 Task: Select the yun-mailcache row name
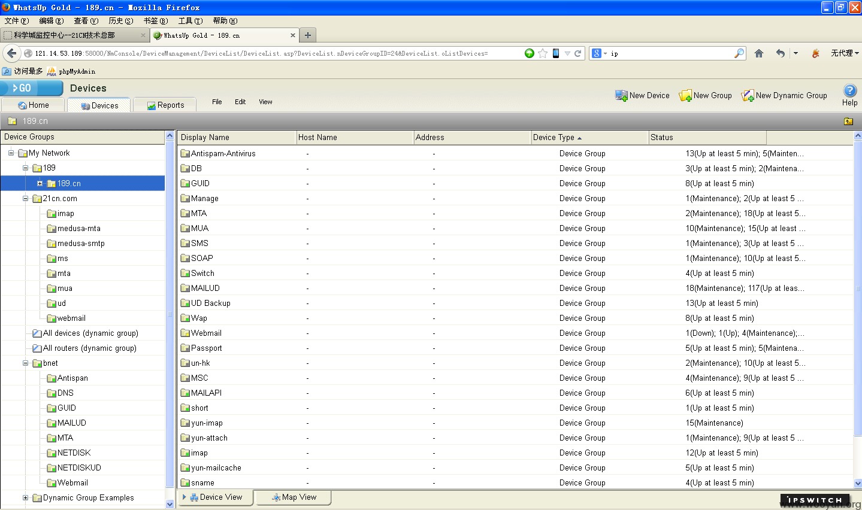click(x=216, y=467)
